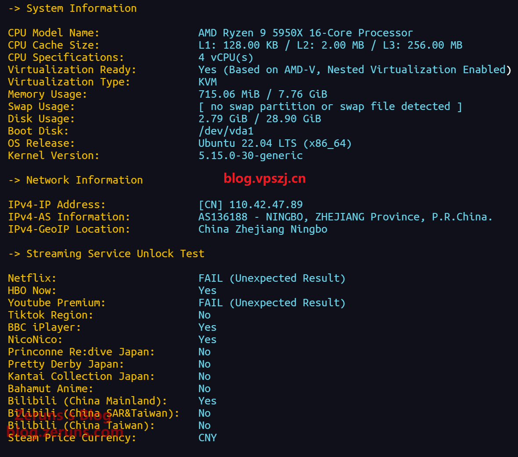Click the AS136188 information line
The width and height of the screenshot is (518, 457).
point(345,217)
